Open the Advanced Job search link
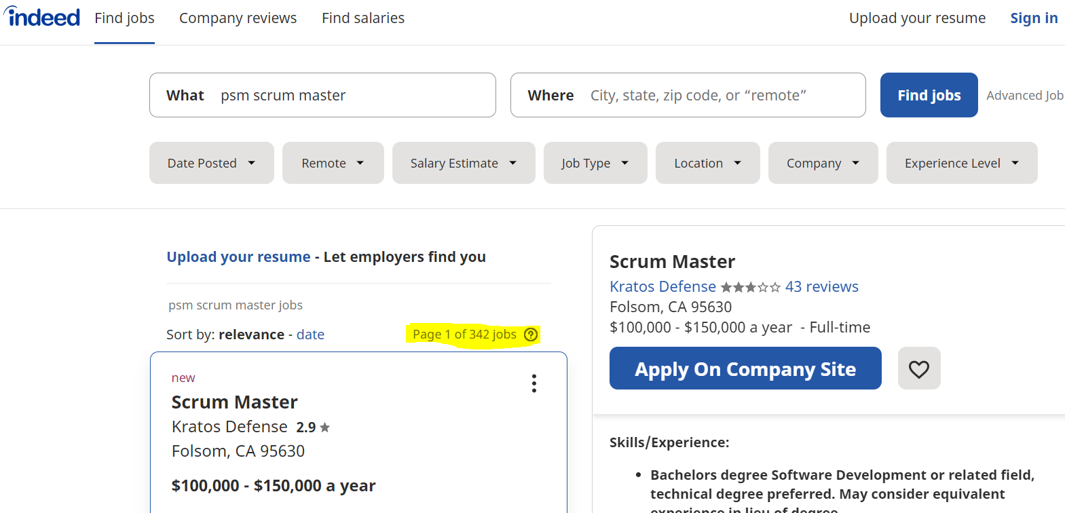 1025,96
